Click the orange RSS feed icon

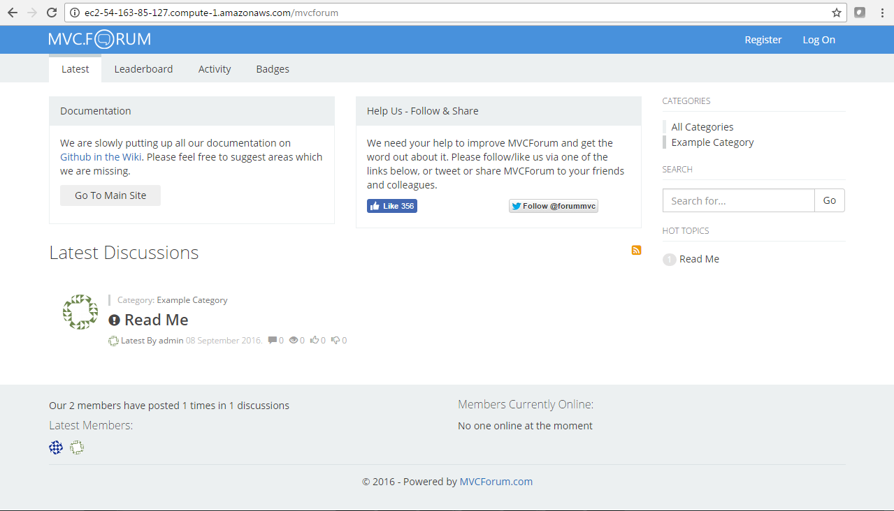636,251
